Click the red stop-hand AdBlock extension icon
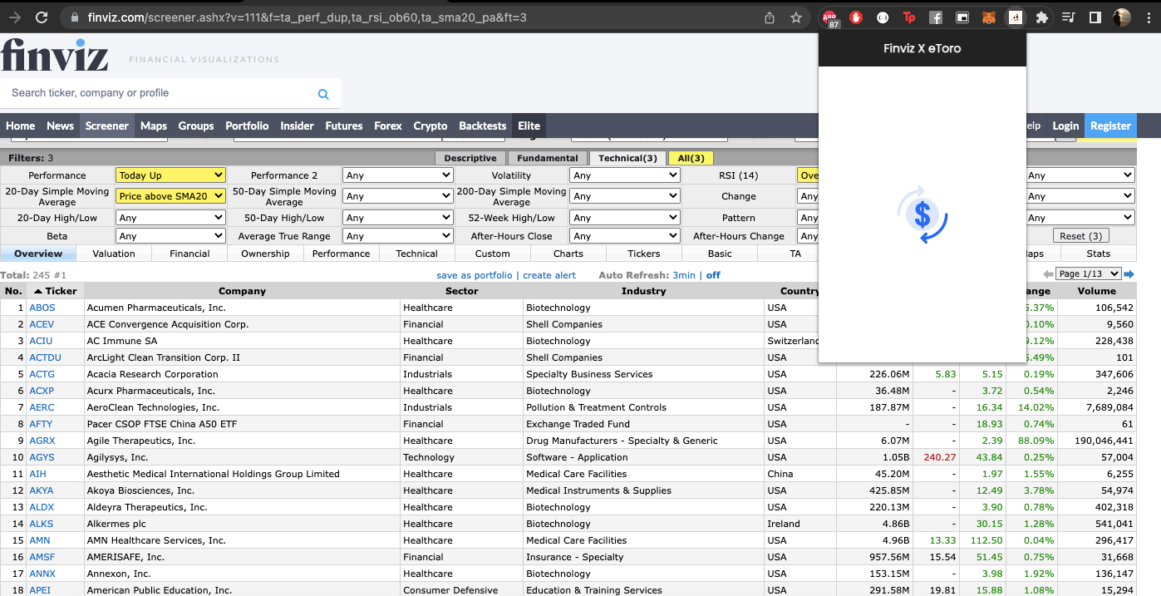1161x596 pixels. click(x=856, y=17)
